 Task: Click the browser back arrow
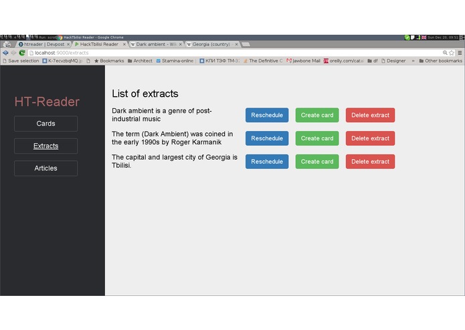pyautogui.click(x=5, y=53)
